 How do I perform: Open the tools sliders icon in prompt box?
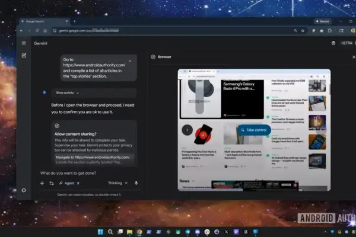(52, 183)
